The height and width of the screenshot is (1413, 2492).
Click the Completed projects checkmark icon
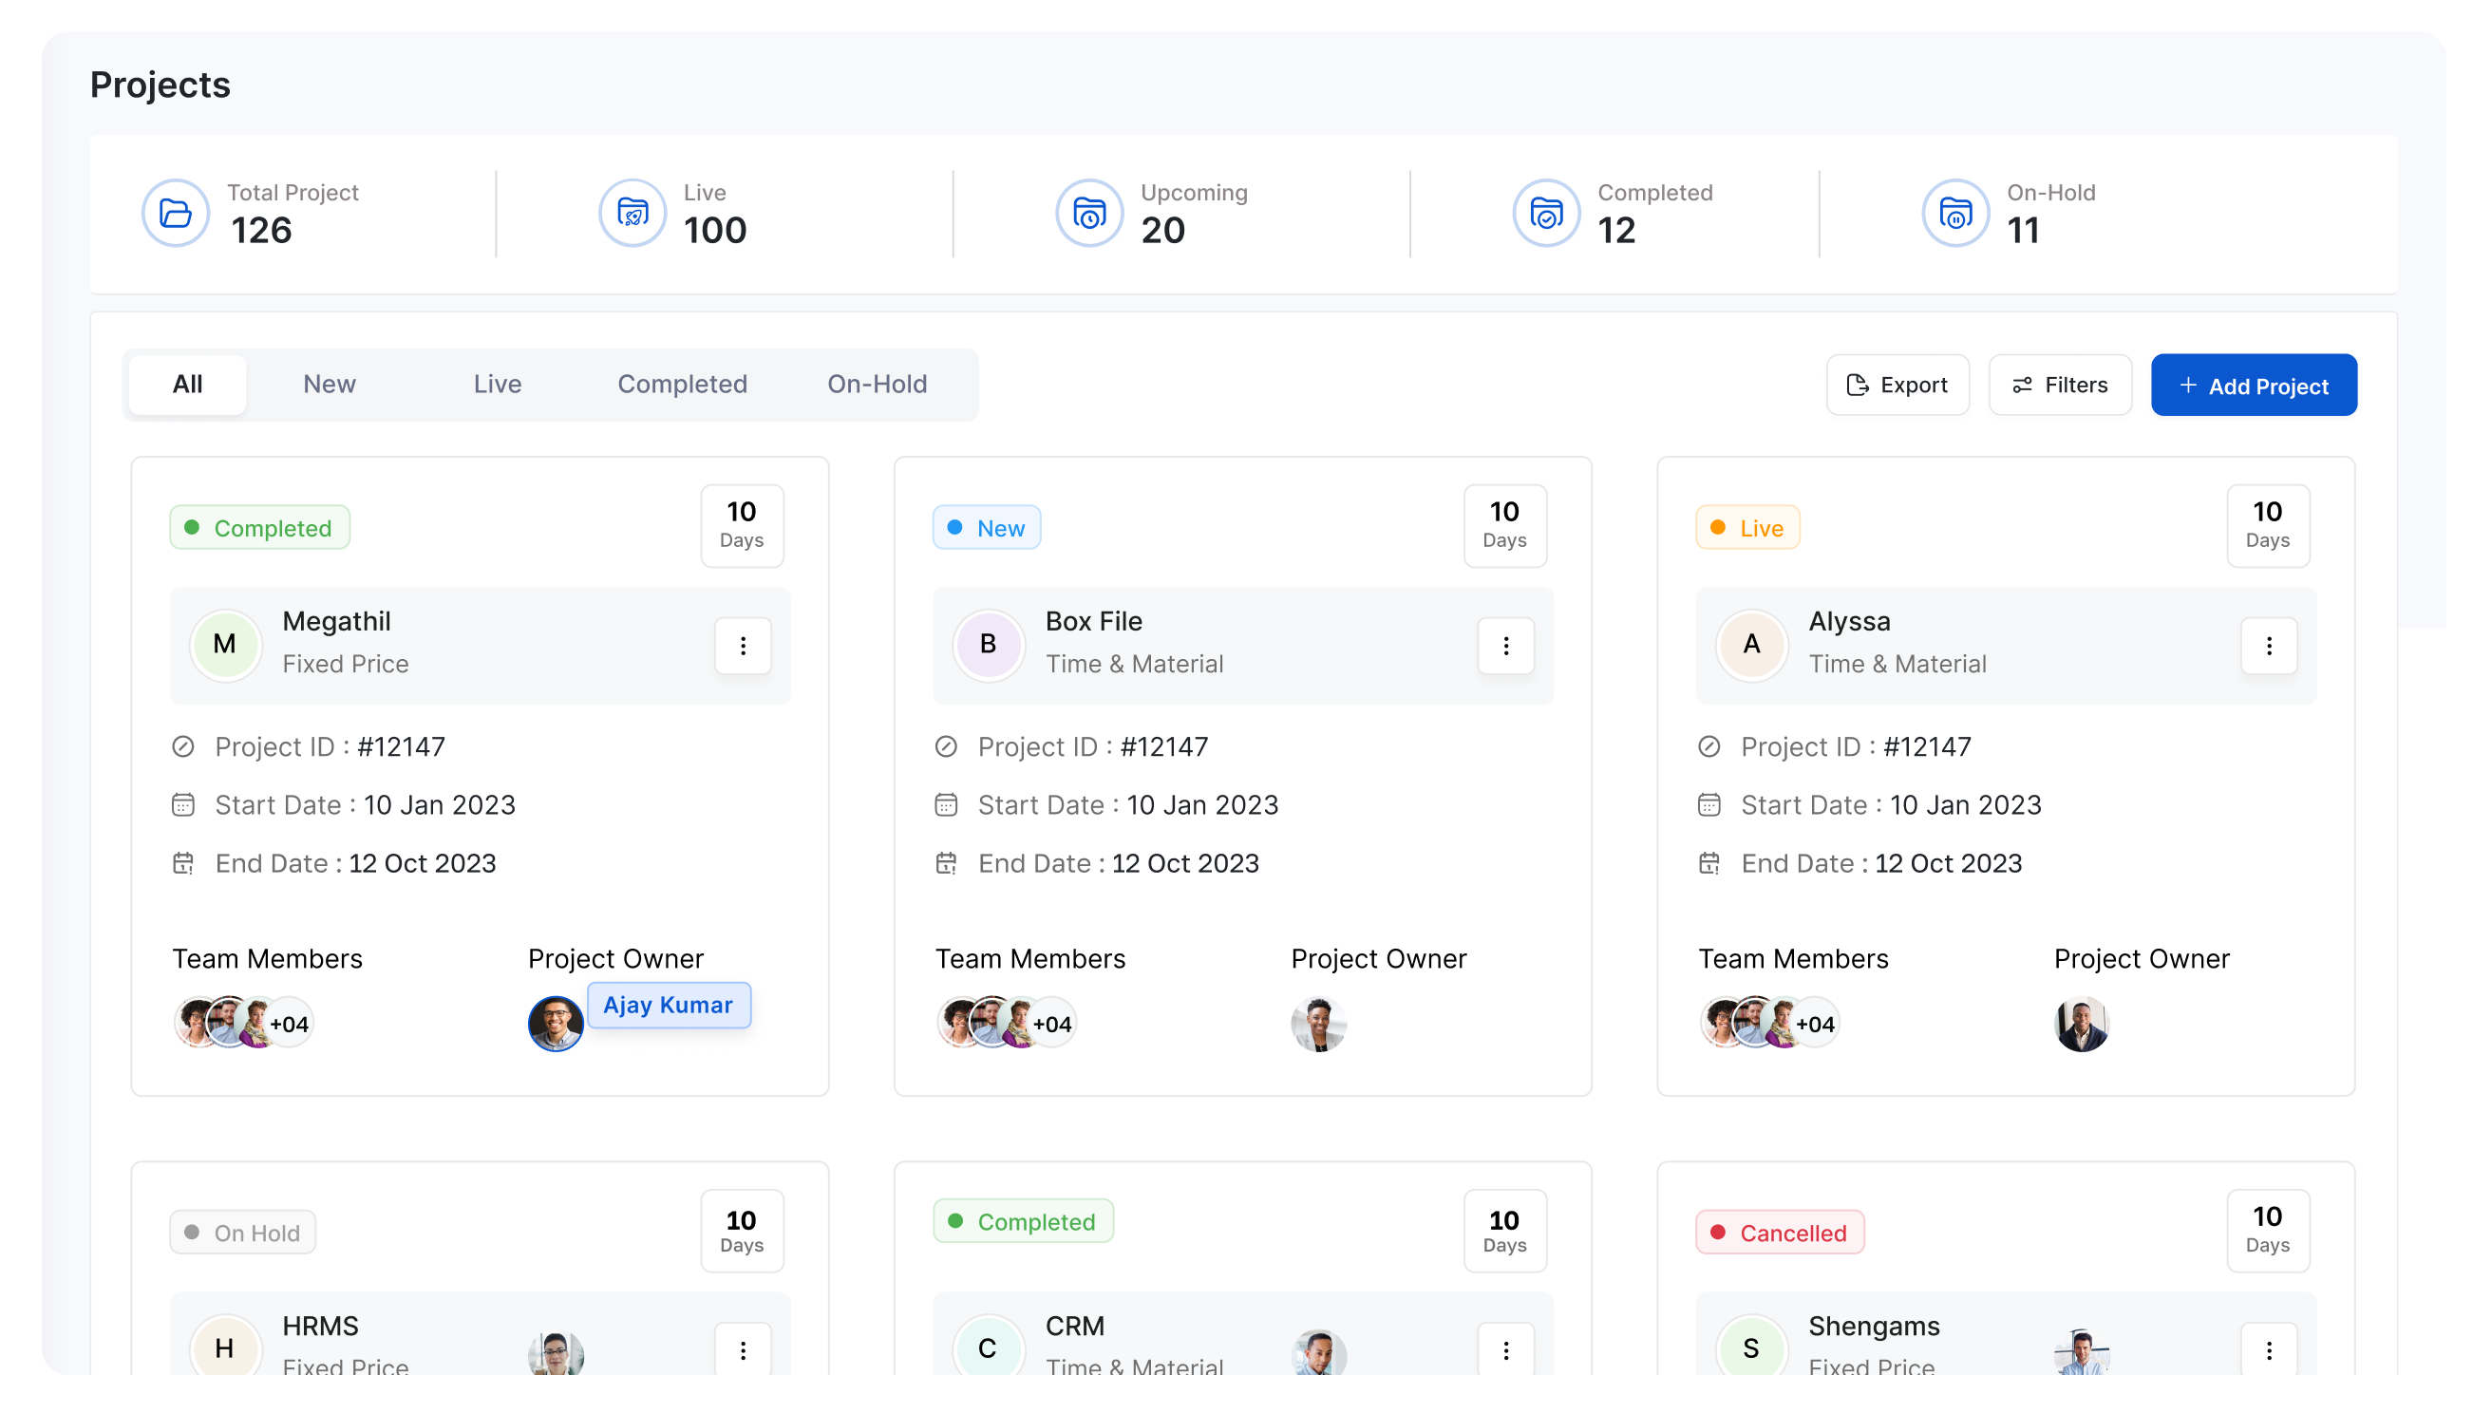coord(1546,214)
